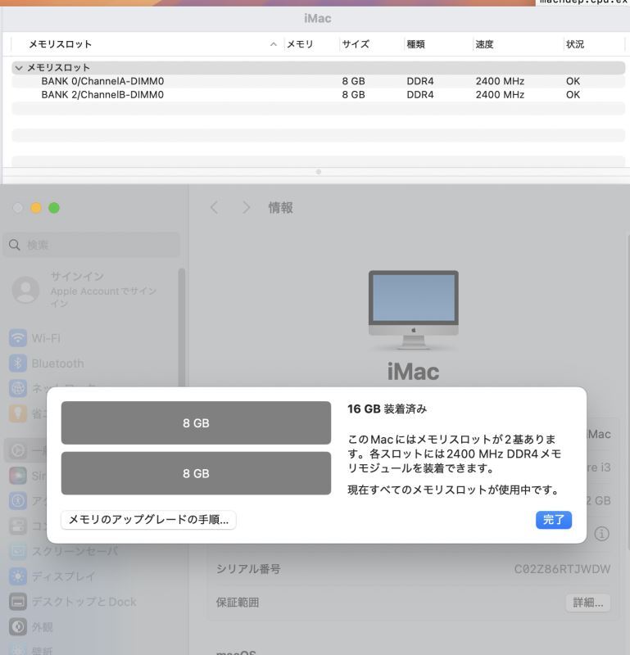630x655 pixels.
Task: Click the sidebar scrollbar in System Settings
Action: (181, 328)
